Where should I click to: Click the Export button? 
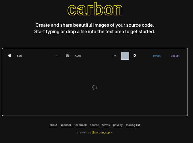tap(175, 56)
